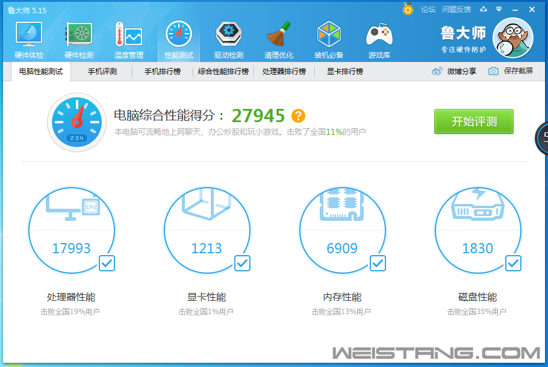Click the 击败全国13%用户 text

pyautogui.click(x=341, y=312)
